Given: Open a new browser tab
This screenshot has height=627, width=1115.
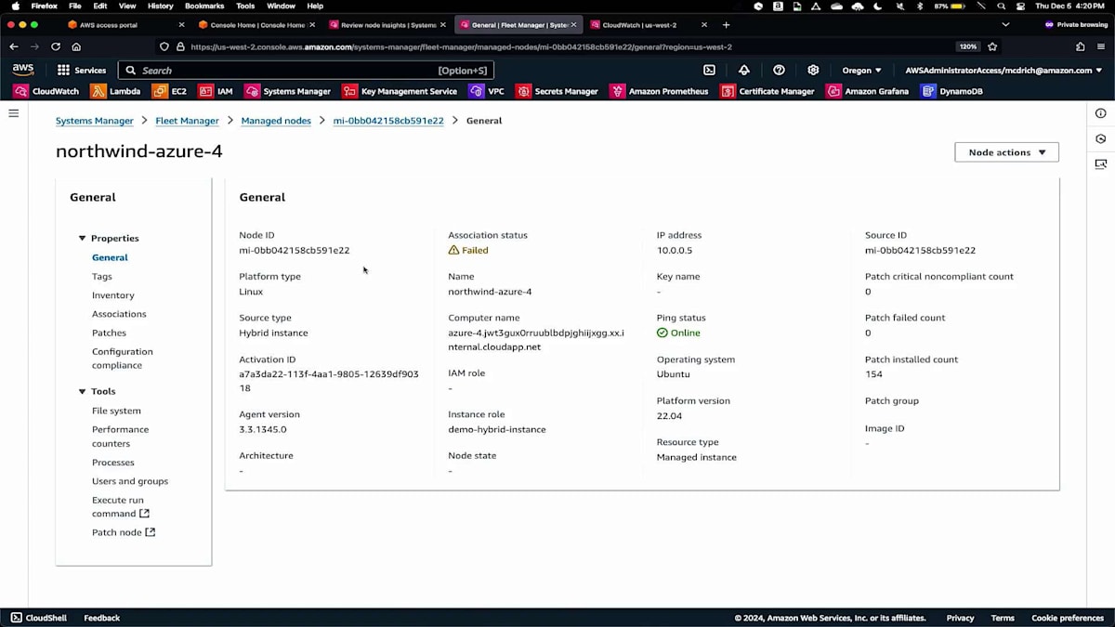Looking at the screenshot, I should click(726, 25).
